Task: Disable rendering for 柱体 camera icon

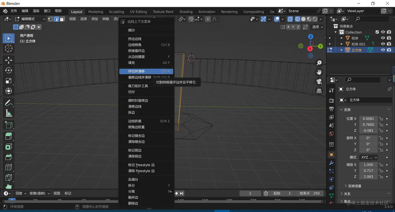Action: (389, 38)
